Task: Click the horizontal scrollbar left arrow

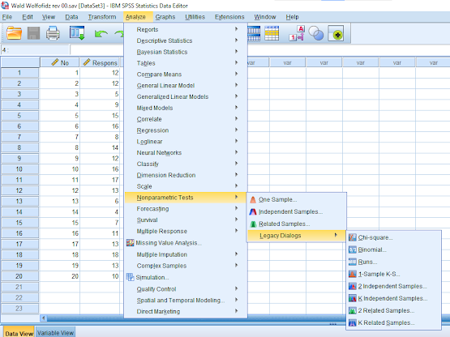Action: pyautogui.click(x=44, y=318)
